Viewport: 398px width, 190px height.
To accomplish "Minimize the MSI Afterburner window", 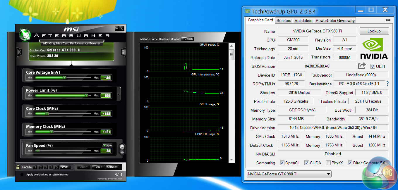I will pyautogui.click(x=117, y=28).
